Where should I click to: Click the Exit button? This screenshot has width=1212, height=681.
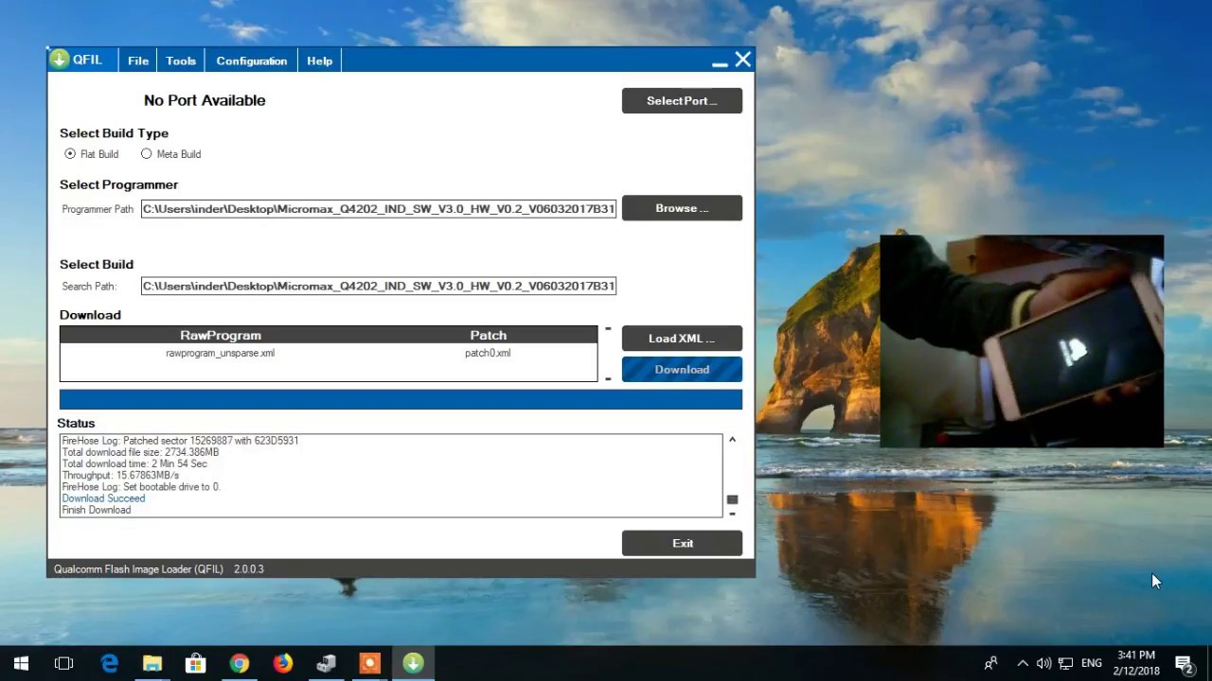coord(682,543)
